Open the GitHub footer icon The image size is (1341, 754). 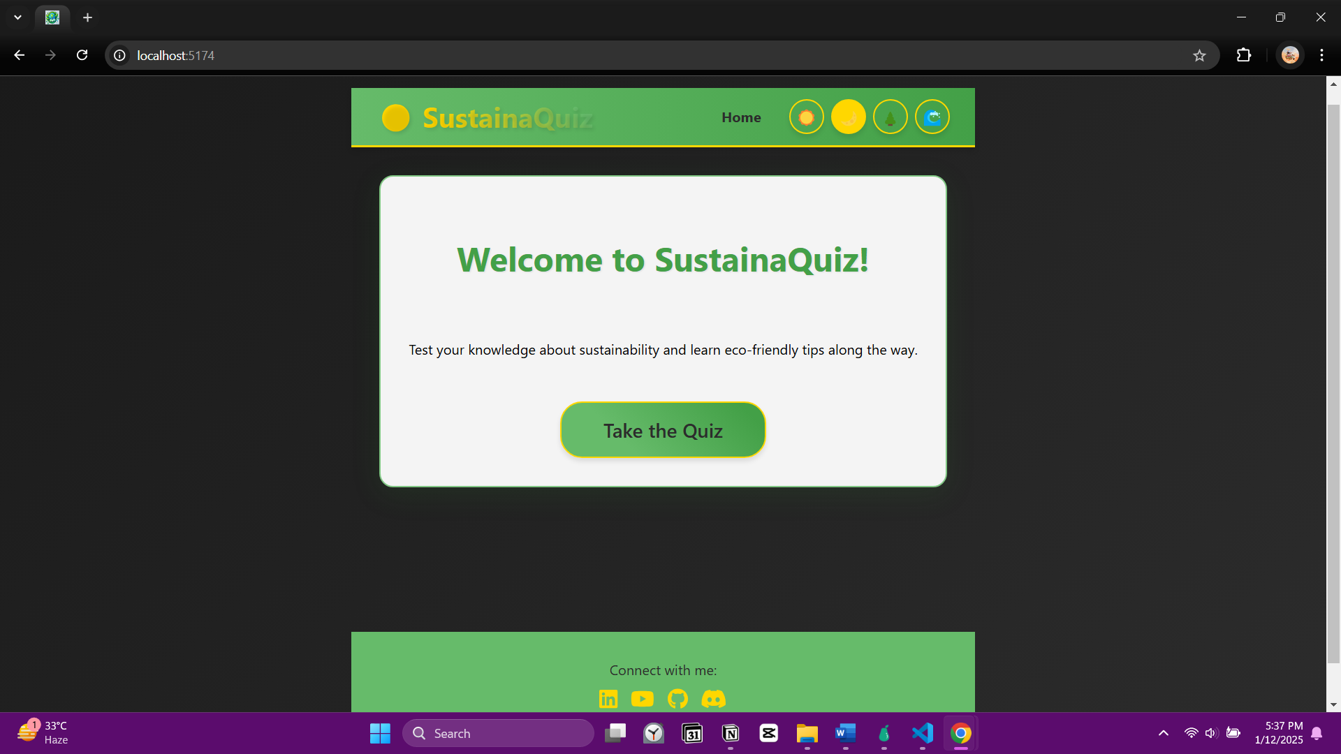pyautogui.click(x=677, y=698)
